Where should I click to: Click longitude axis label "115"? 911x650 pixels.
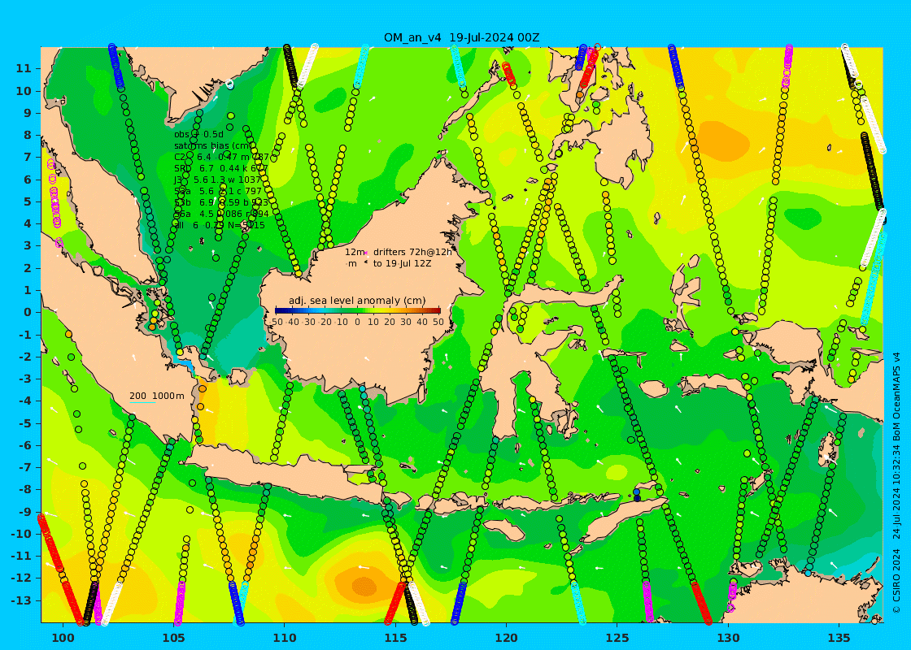(x=395, y=638)
